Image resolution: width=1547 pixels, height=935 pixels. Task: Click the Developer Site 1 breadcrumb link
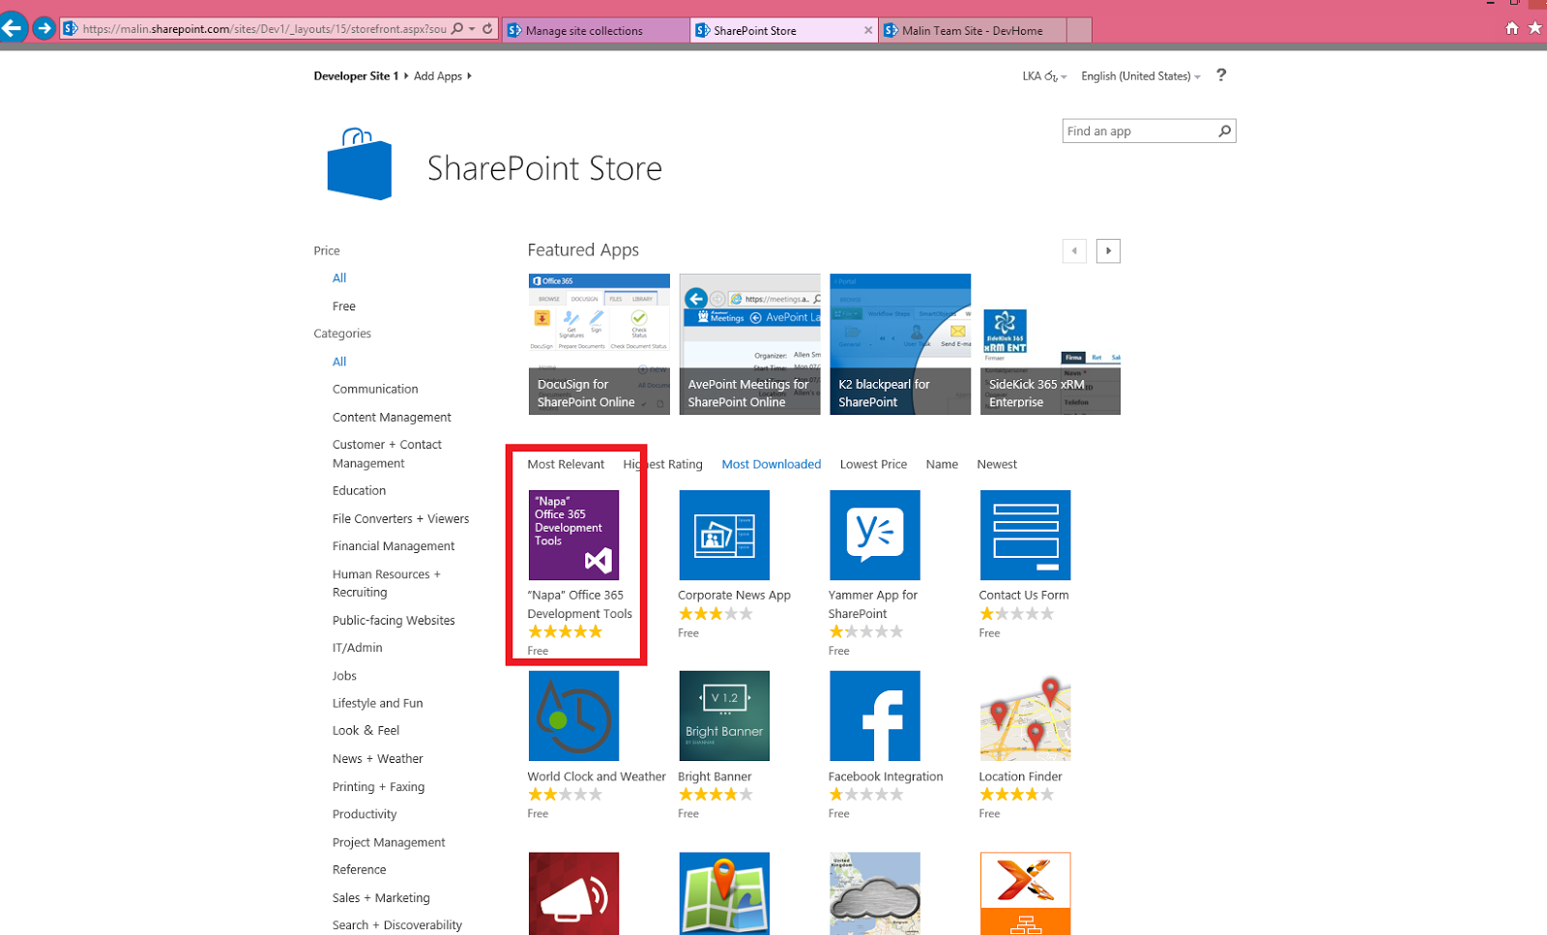pyautogui.click(x=356, y=75)
